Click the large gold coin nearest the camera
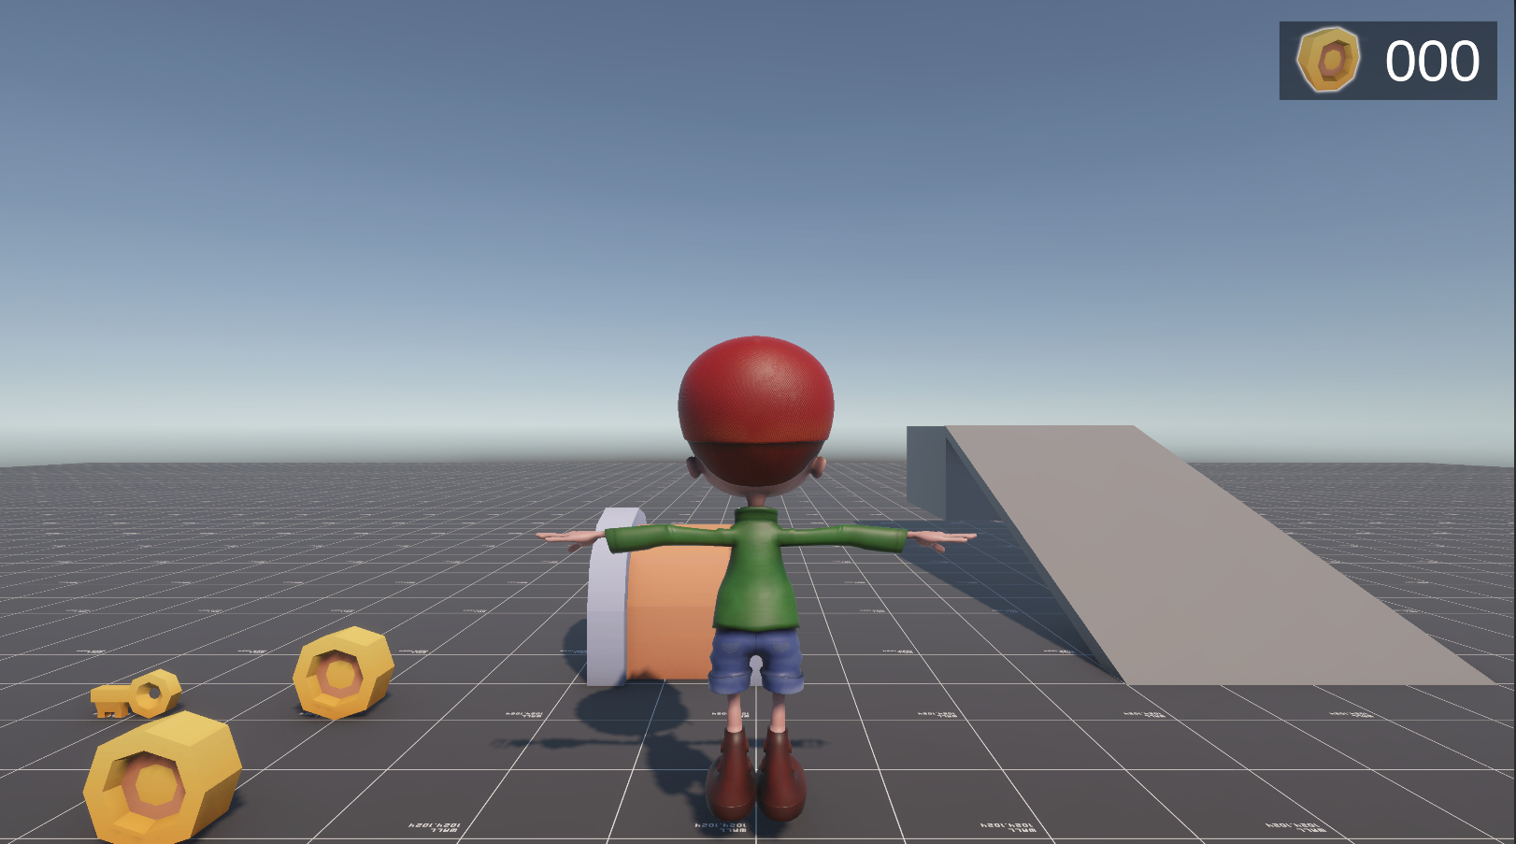This screenshot has width=1516, height=844. 163,778
